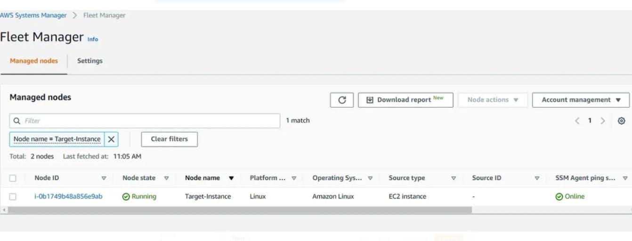Image resolution: width=632 pixels, height=241 pixels.
Task: Click the Last fetched at 11:05 AM text
Action: pos(102,157)
